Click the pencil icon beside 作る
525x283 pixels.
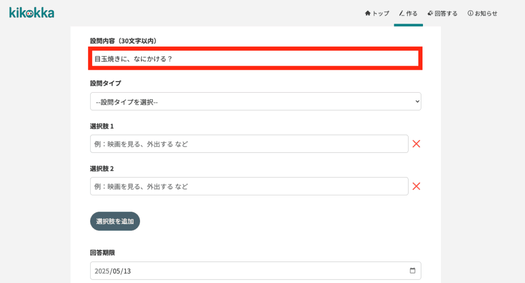tap(401, 13)
